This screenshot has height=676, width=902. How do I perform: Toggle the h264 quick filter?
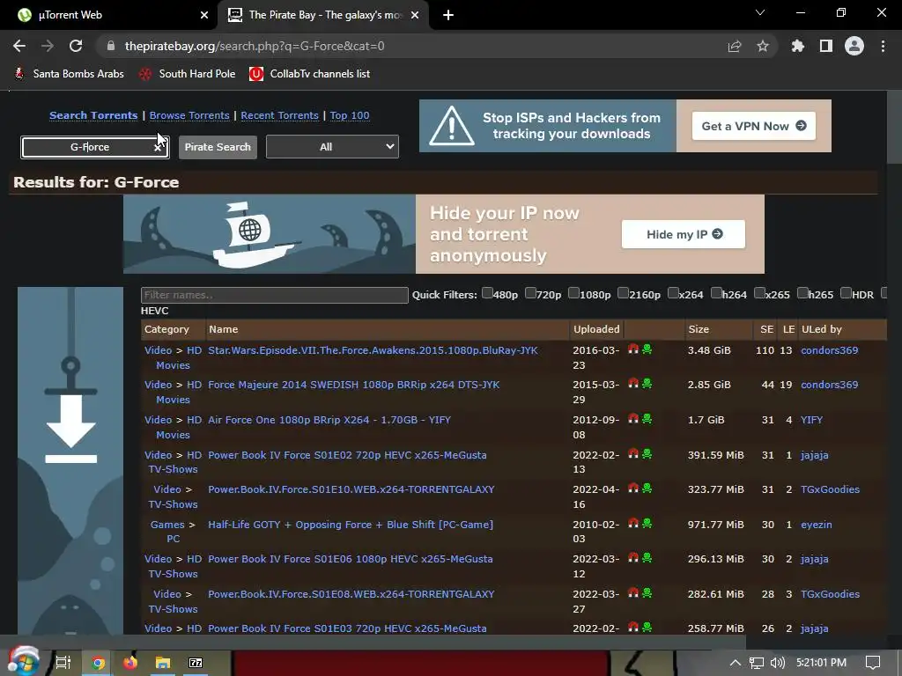pos(716,293)
